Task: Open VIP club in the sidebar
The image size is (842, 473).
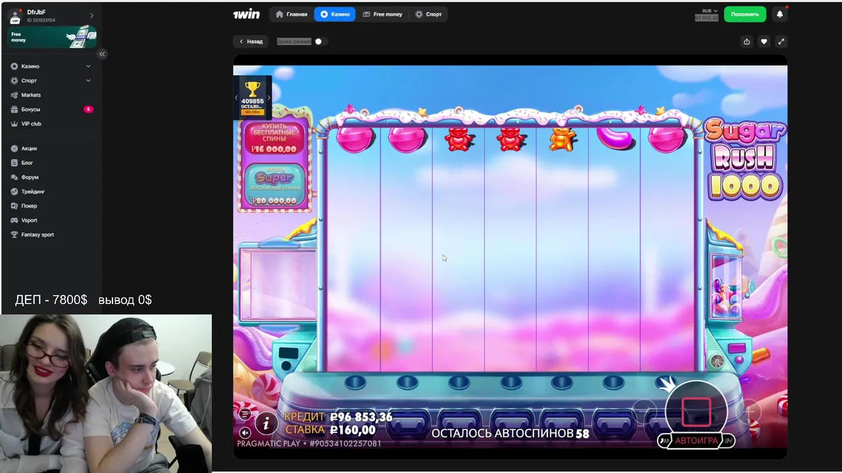Action: coord(31,124)
